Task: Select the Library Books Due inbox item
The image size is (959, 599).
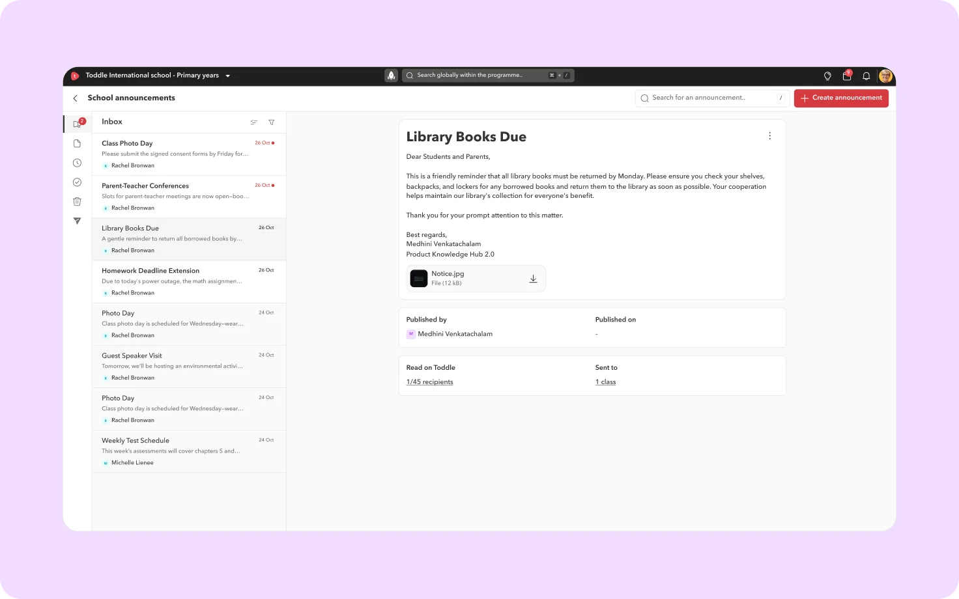Action: (189, 239)
